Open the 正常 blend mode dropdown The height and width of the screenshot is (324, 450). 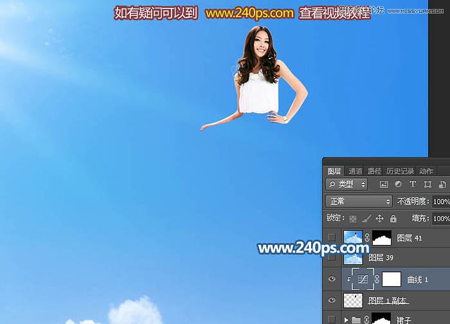(x=358, y=201)
